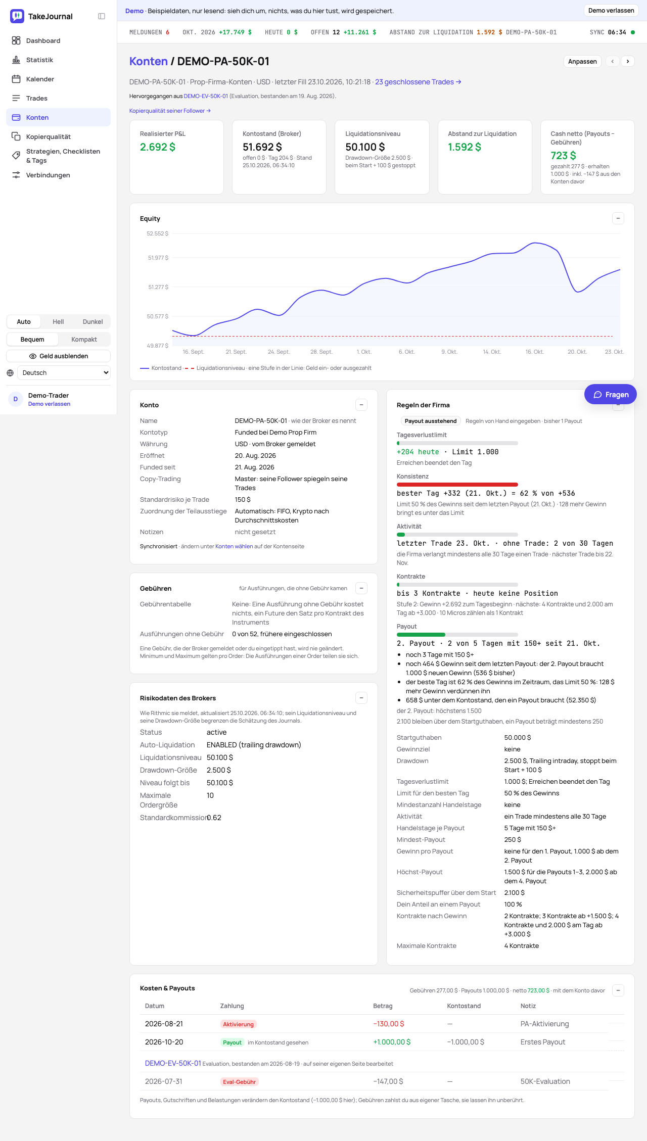Open Verbindungen sliders icon
The image size is (647, 1141).
pyautogui.click(x=16, y=175)
